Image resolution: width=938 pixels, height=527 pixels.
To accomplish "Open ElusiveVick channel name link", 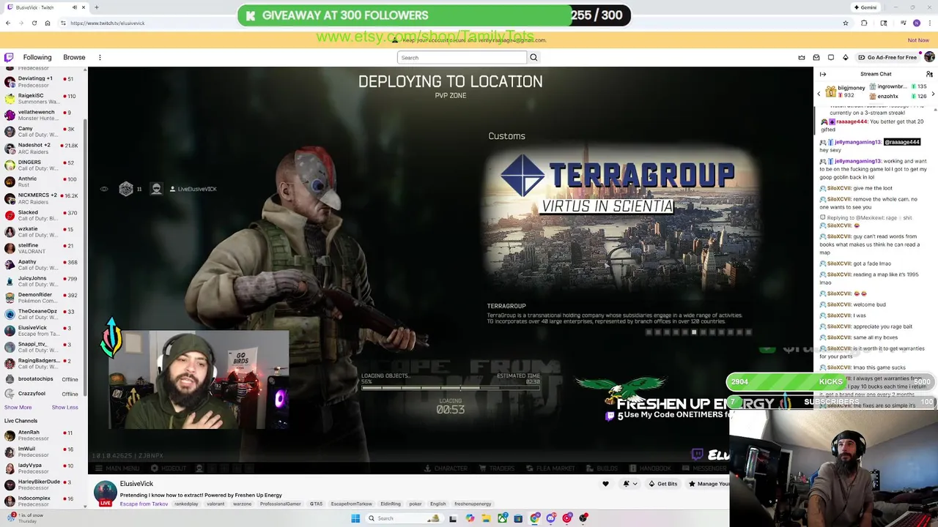I will (x=136, y=484).
